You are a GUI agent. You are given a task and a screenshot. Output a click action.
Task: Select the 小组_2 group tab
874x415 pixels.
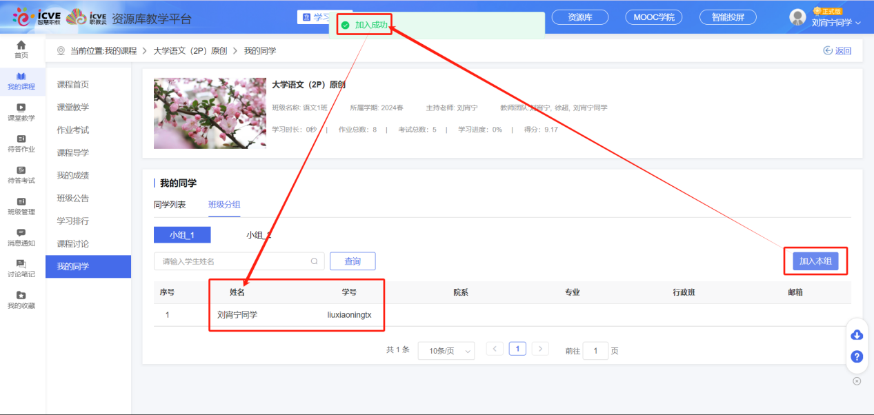tap(258, 235)
